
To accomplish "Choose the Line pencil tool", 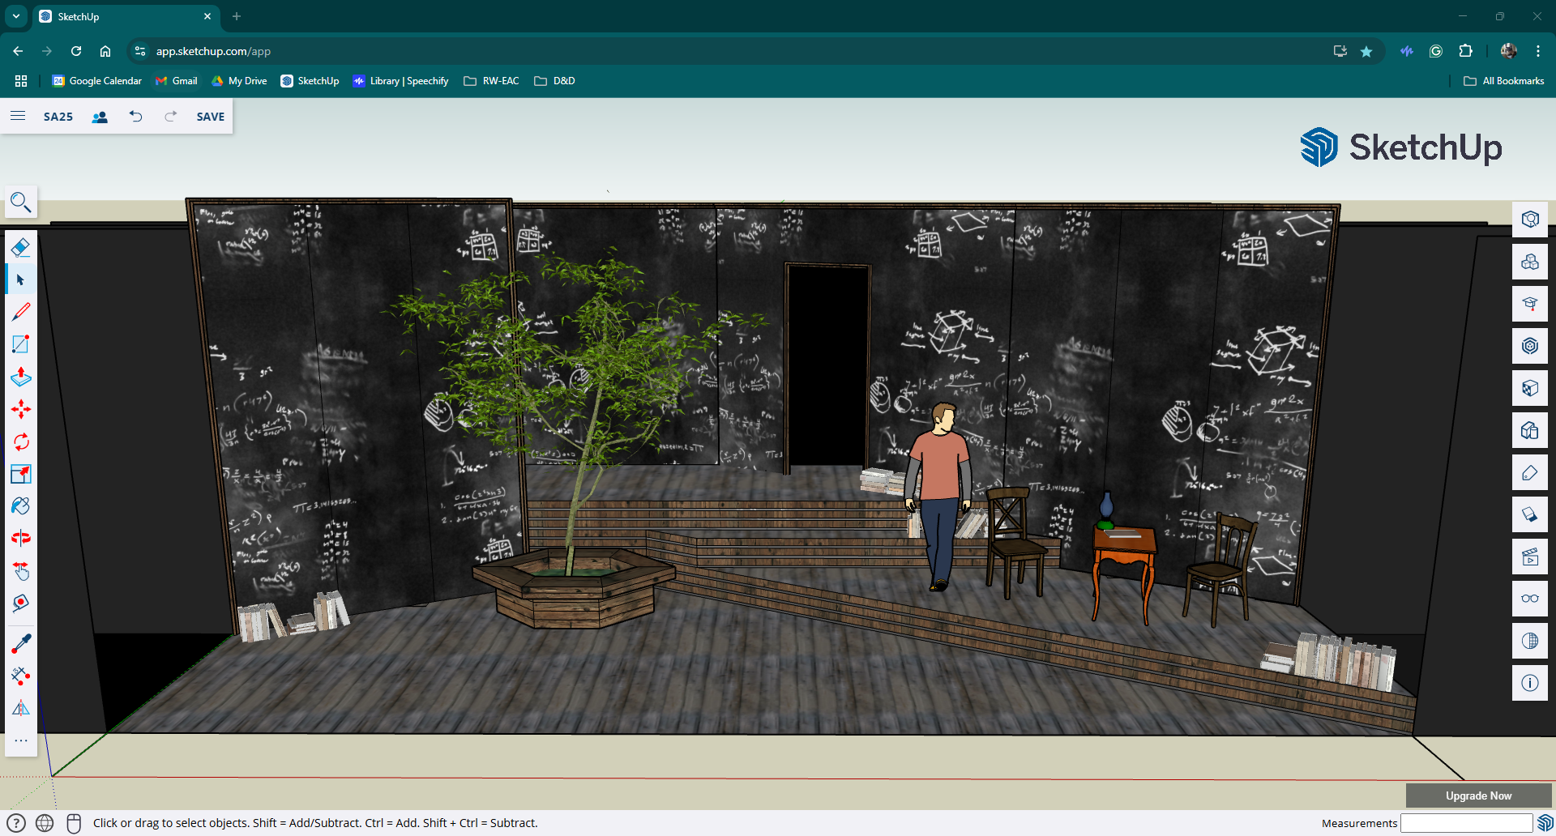I will point(21,312).
